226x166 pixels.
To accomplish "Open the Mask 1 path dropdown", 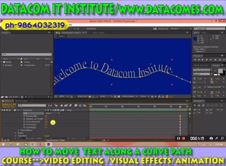I will 53,113.
